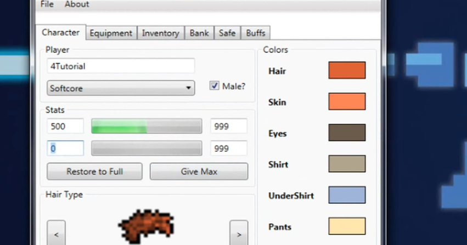
Task: Open the Skin color swatch
Action: click(x=347, y=101)
